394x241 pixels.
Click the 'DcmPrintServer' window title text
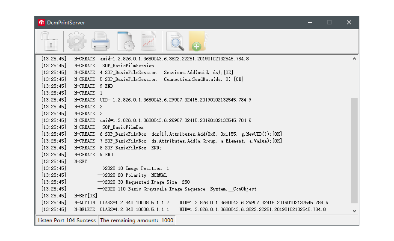coord(66,23)
